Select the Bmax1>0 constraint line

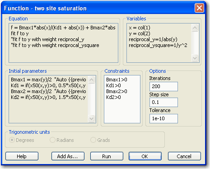117,80
